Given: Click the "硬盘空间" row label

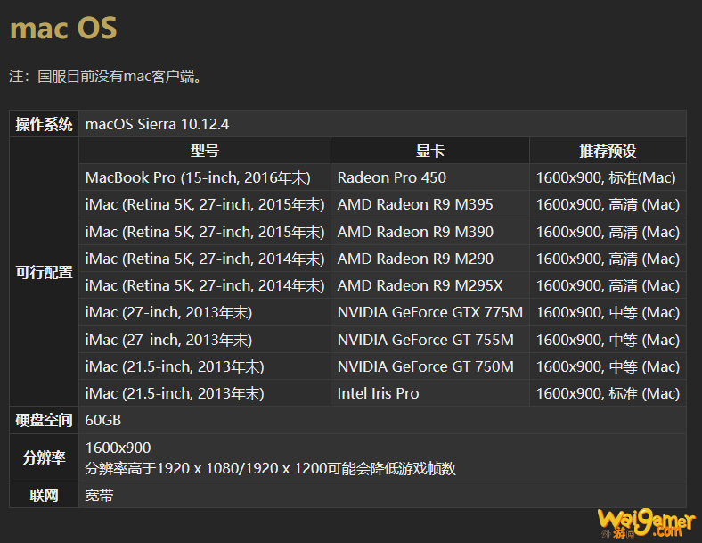Looking at the screenshot, I should (x=44, y=420).
